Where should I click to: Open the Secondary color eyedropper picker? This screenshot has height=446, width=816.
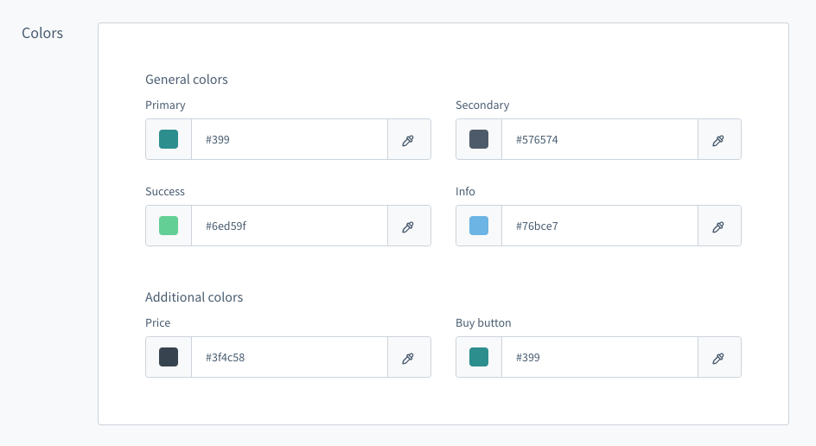point(718,140)
